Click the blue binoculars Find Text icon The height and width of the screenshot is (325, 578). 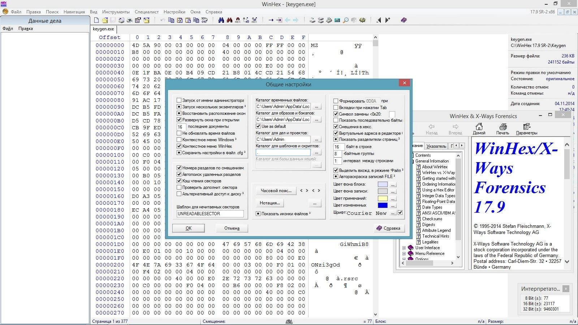click(x=221, y=20)
